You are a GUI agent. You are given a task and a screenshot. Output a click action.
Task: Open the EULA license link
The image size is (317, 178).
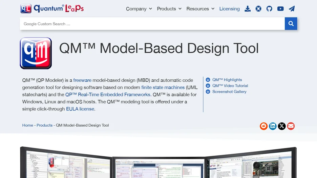click(80, 109)
